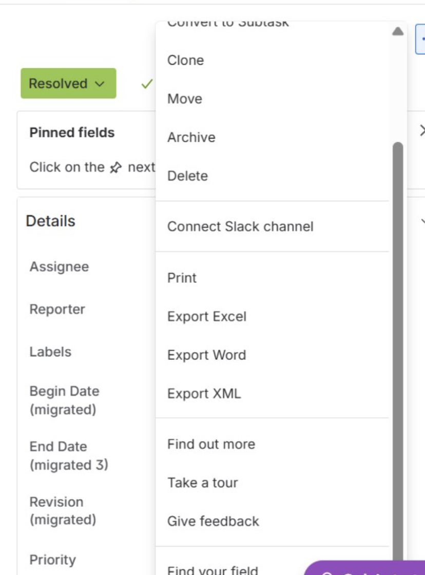This screenshot has width=425, height=575.
Task: Click the Assignee field label
Action: (x=59, y=267)
